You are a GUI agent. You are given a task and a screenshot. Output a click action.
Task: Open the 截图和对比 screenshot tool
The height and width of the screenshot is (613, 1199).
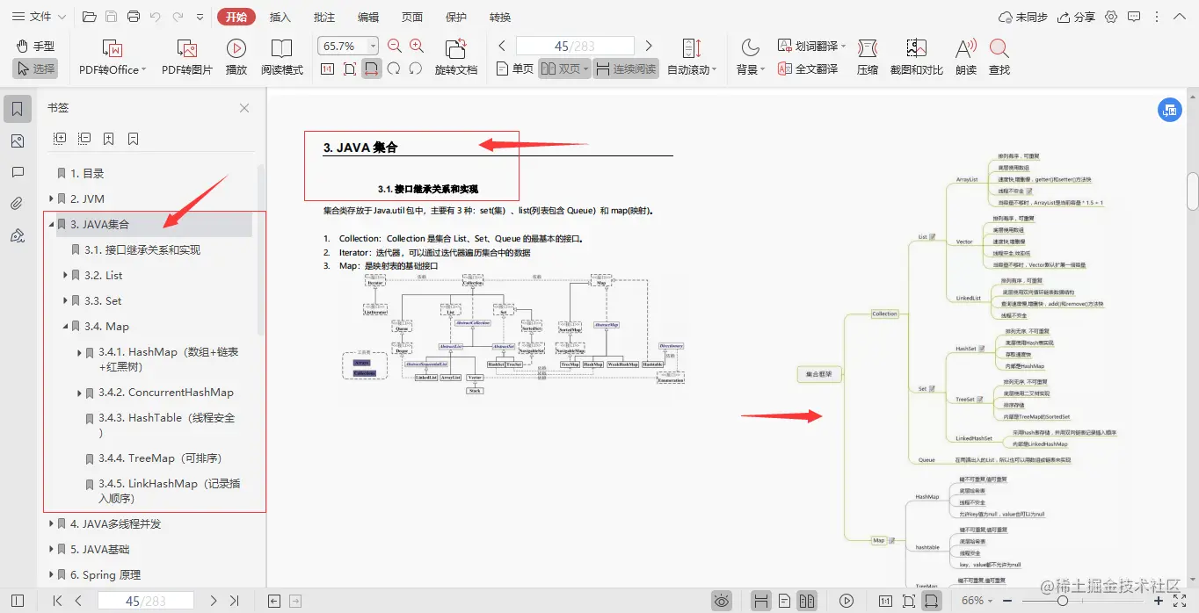click(916, 54)
